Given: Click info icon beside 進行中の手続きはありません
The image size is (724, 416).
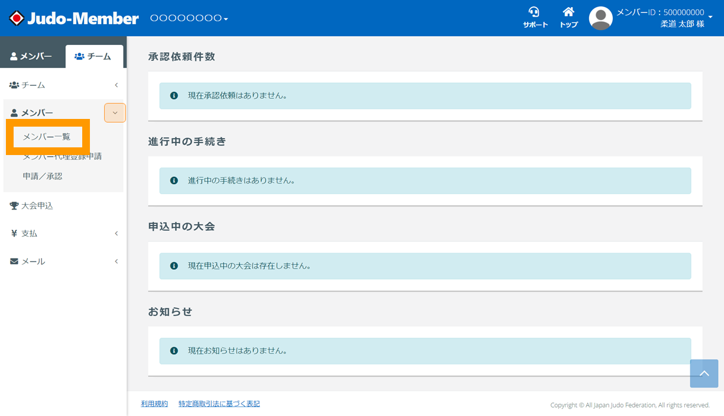Looking at the screenshot, I should point(174,180).
